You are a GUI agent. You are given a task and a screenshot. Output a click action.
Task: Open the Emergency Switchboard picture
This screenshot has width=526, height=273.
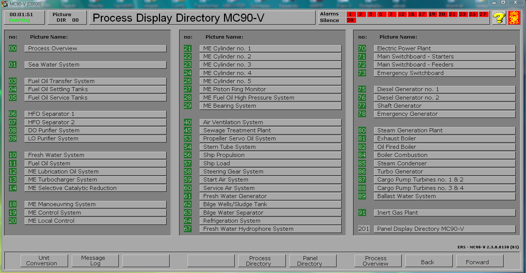(444, 73)
